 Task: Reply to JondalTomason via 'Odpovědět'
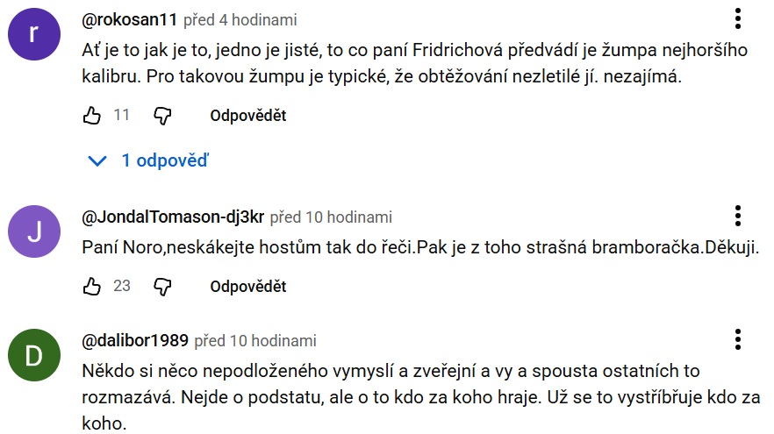[247, 287]
